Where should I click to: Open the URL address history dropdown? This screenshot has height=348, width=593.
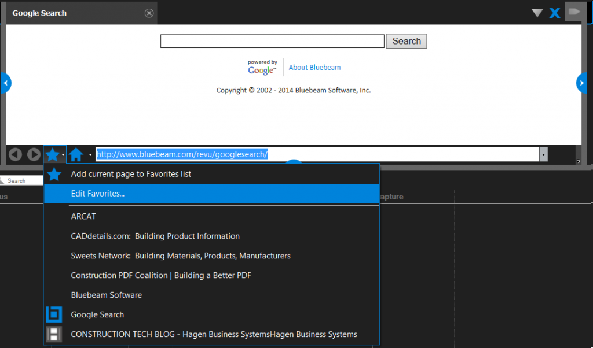(x=543, y=154)
